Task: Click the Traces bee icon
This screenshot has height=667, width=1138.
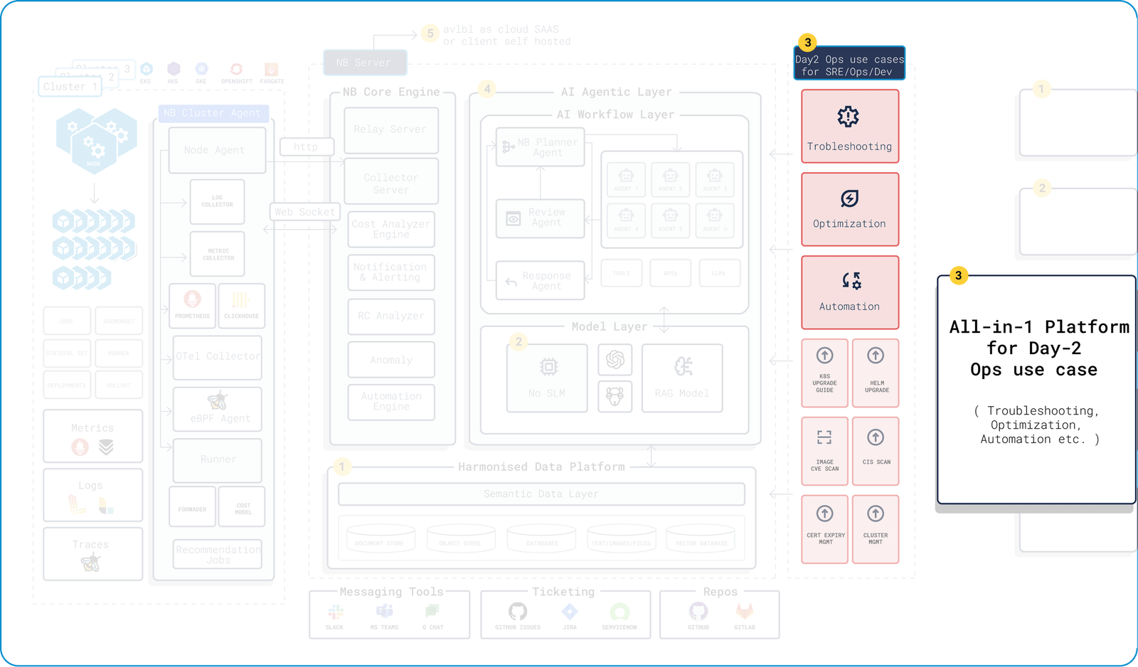Action: [x=90, y=563]
